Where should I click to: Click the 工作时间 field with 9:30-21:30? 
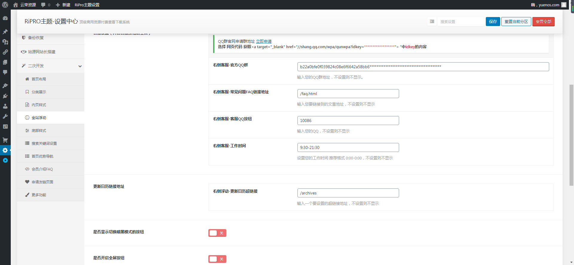[x=348, y=147]
